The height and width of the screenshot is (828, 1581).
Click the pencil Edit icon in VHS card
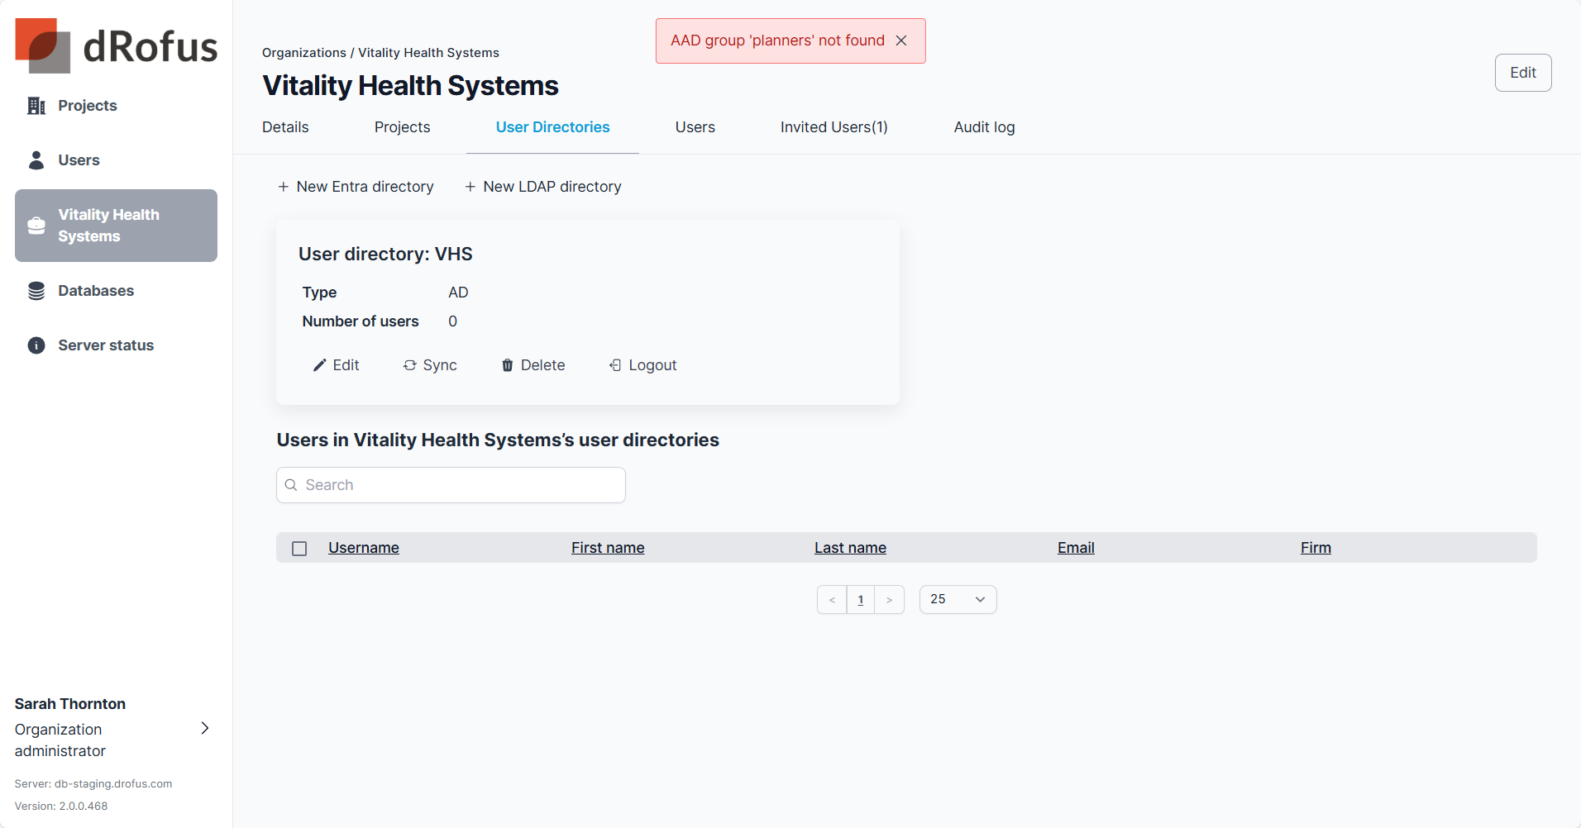(x=319, y=365)
